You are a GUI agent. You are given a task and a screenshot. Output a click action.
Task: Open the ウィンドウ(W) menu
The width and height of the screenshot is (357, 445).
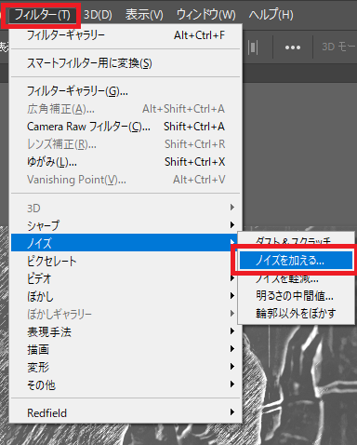pyautogui.click(x=205, y=15)
